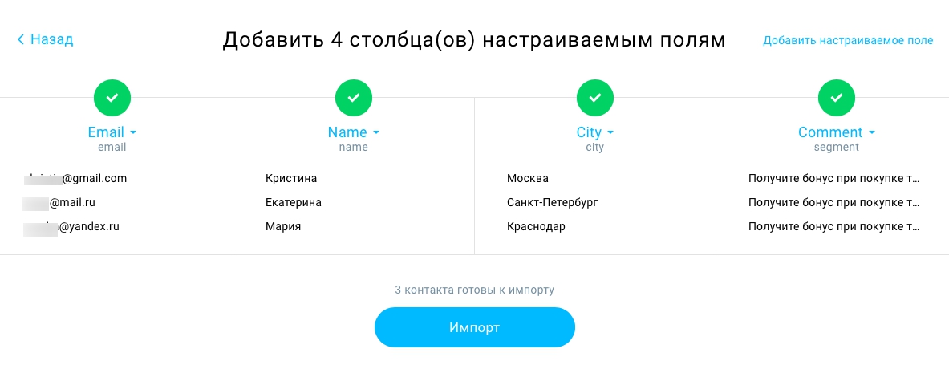Click the Москва city value
This screenshot has height=369, width=949.
click(x=528, y=178)
